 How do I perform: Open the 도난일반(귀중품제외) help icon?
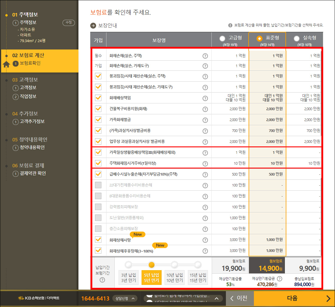click(206, 218)
